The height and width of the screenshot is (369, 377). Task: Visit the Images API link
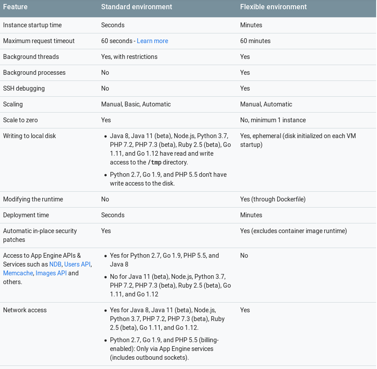pos(51,273)
